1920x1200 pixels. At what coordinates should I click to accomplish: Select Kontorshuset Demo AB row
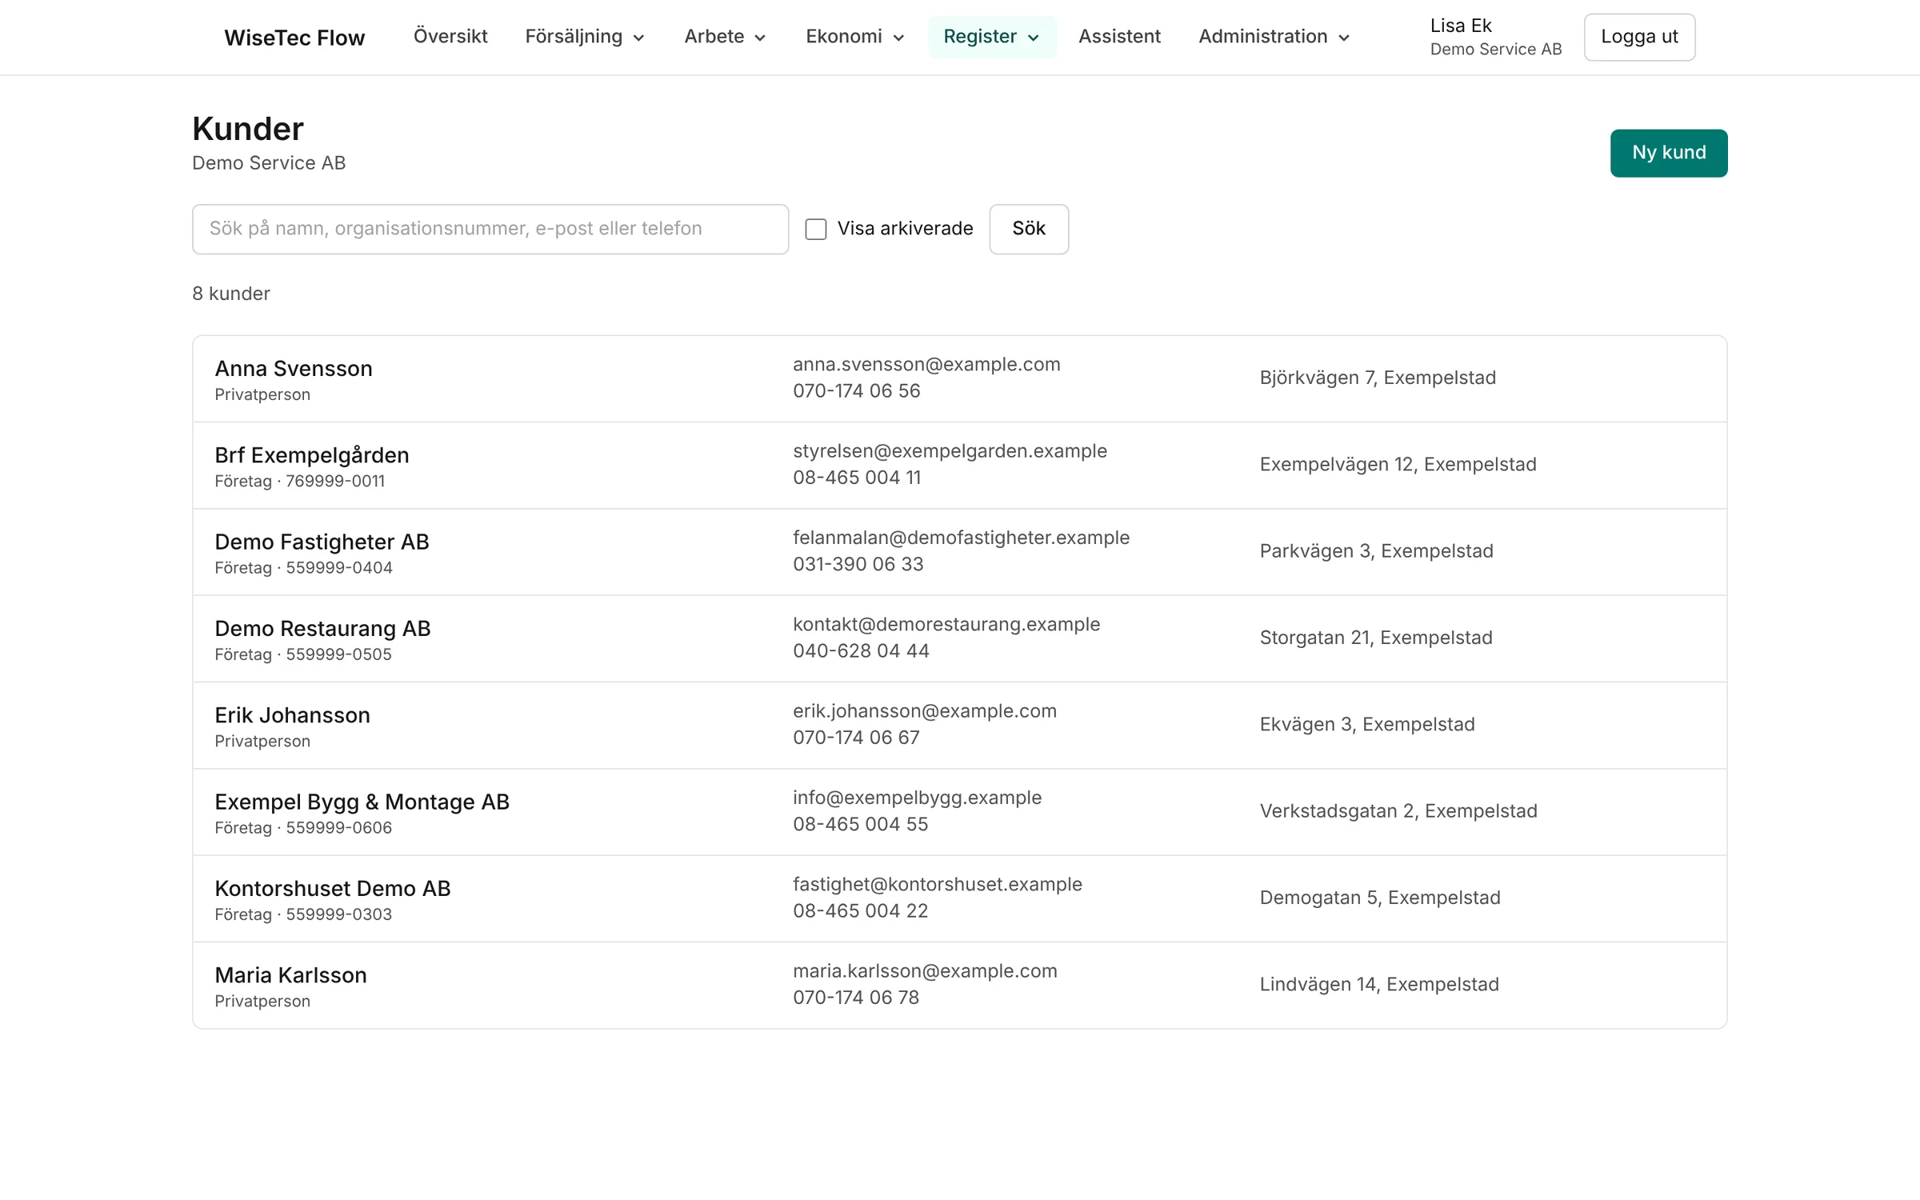(x=960, y=898)
